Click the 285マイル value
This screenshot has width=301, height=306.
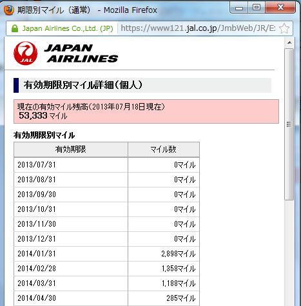pyautogui.click(x=181, y=298)
